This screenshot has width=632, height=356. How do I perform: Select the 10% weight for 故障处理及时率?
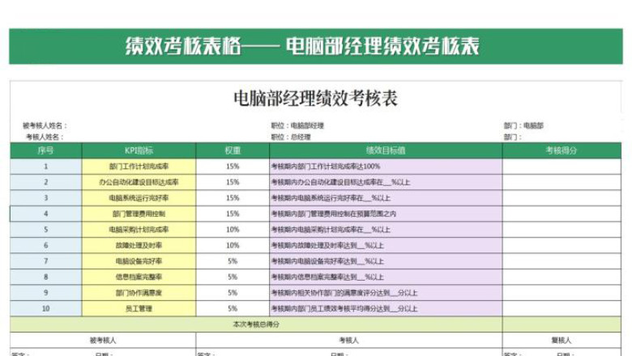(233, 245)
